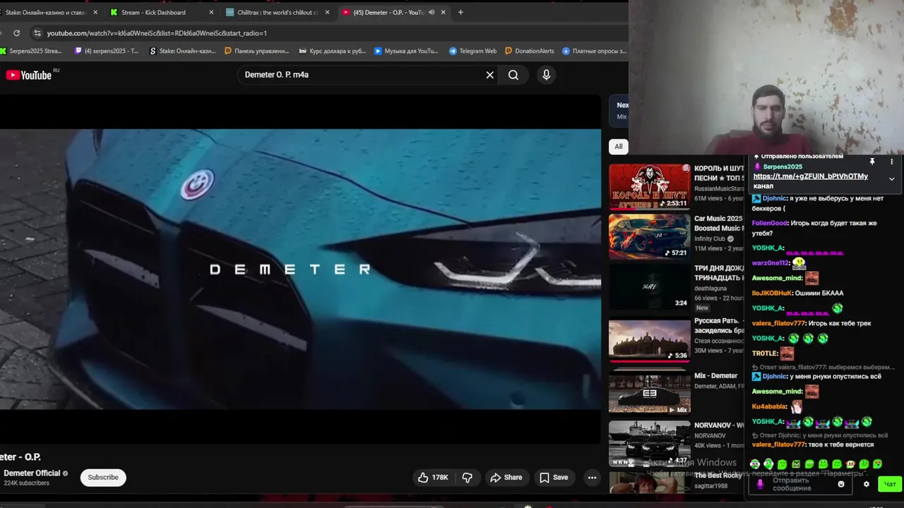
Task: Reload the page in the browser
Action: click(x=16, y=33)
